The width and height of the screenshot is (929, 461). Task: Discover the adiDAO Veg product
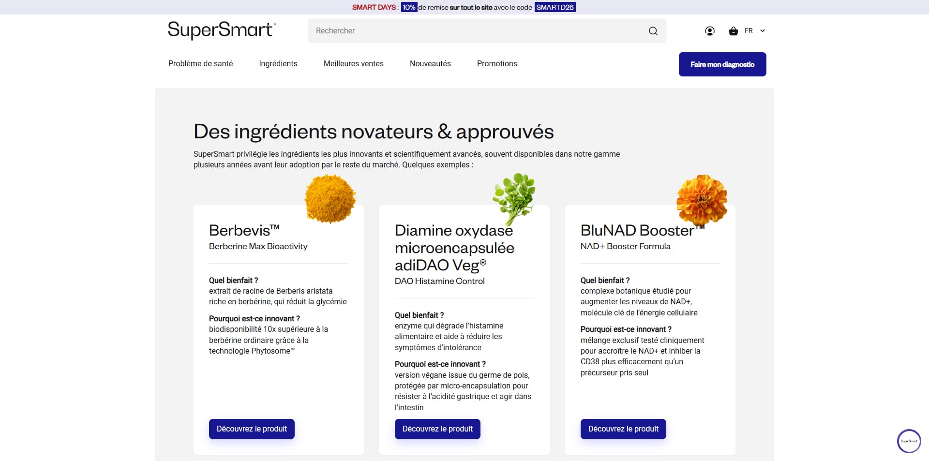(x=437, y=429)
